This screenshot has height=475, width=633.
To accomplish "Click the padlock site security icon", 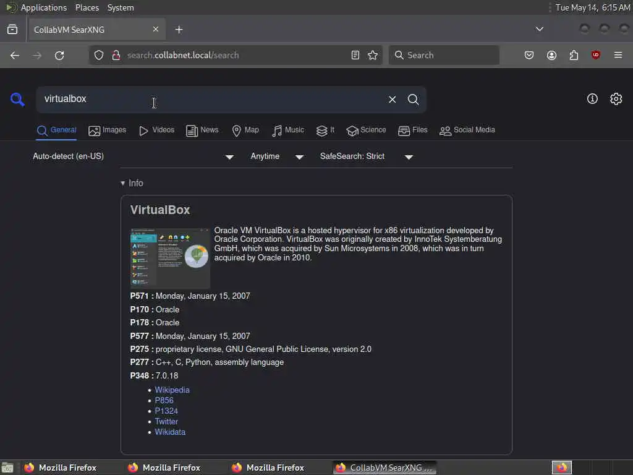I will (x=116, y=55).
